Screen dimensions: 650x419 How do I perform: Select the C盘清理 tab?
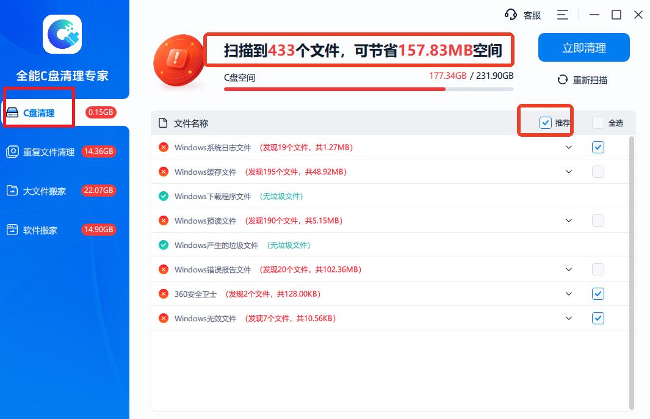39,113
